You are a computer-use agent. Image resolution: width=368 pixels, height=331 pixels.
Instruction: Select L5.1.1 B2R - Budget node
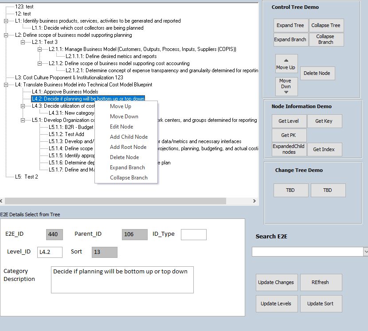pyautogui.click(x=71, y=127)
